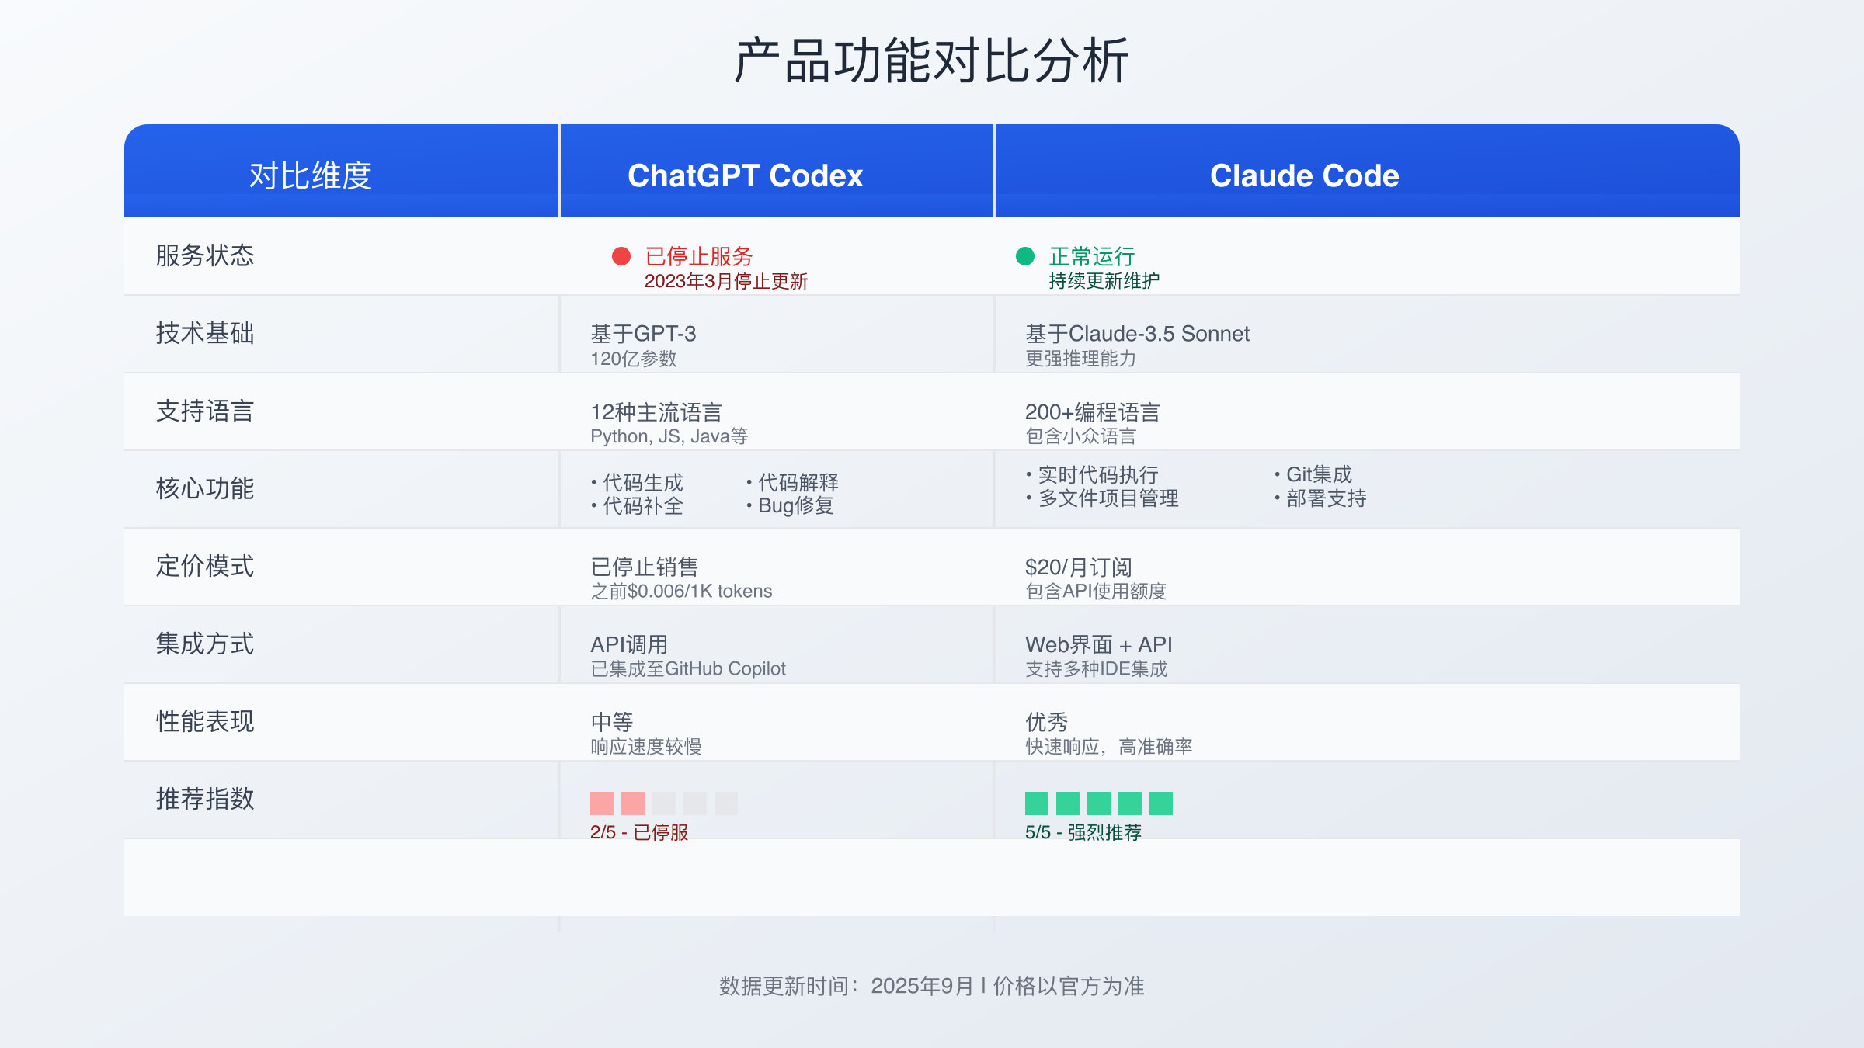Click the 多文件项目管理 bullet

pyautogui.click(x=1102, y=498)
